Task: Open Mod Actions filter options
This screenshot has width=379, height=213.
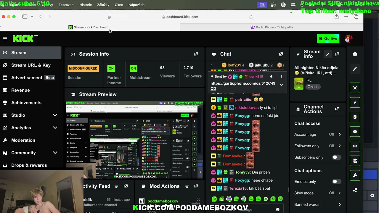Action: point(187,186)
